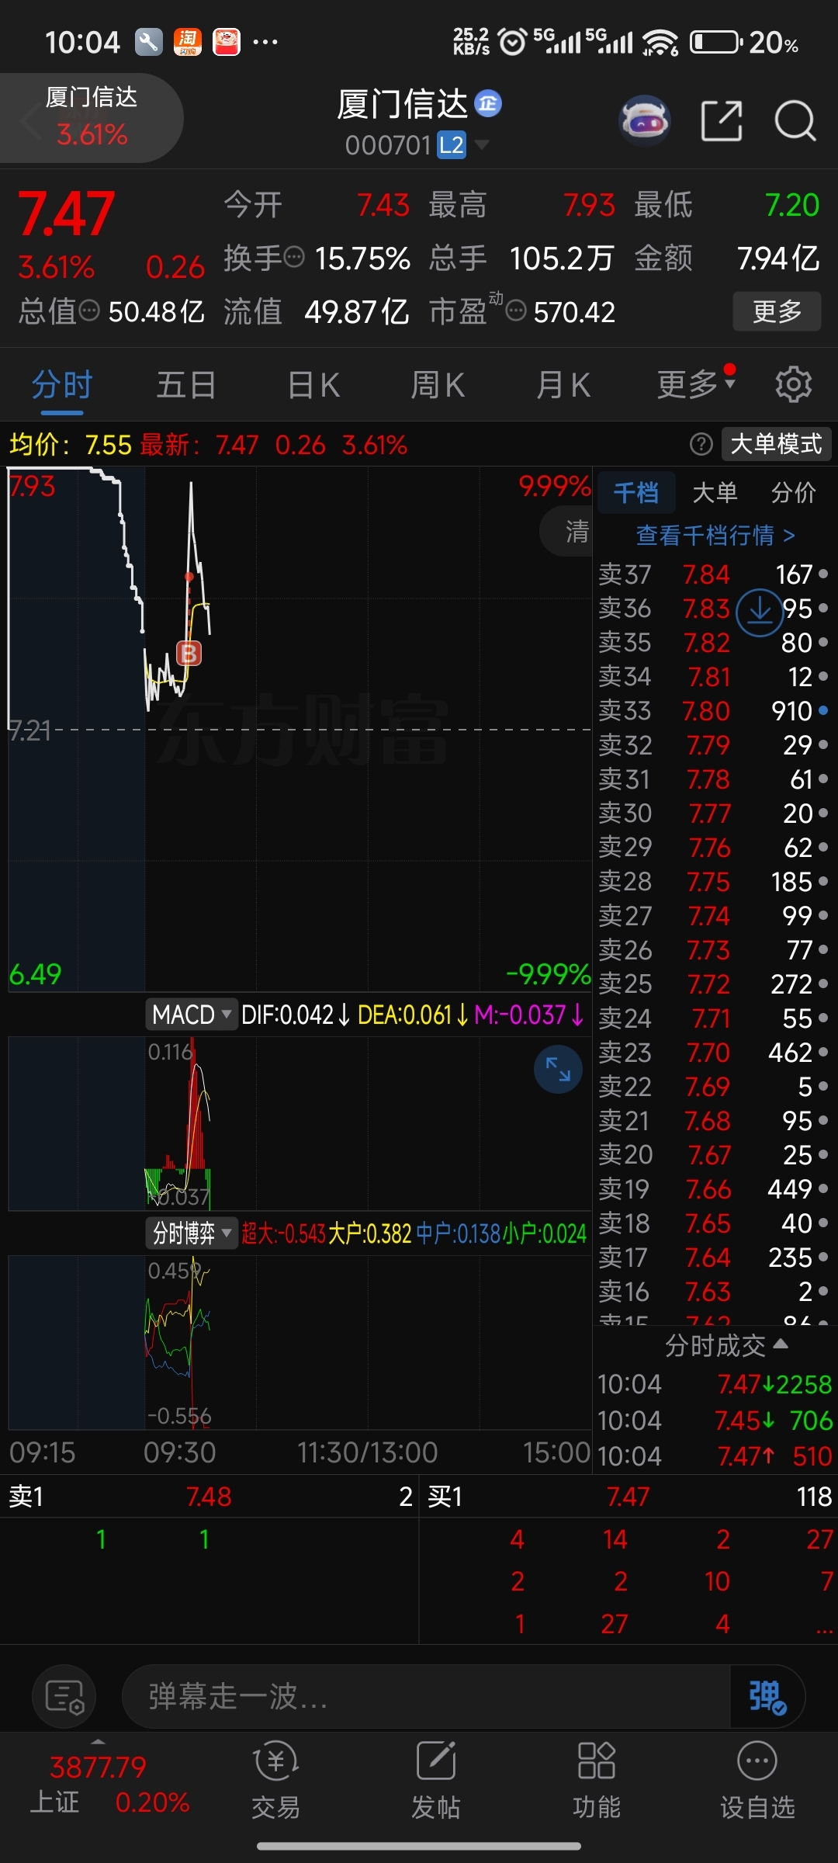The width and height of the screenshot is (838, 1863).
Task: Select the 千档 tab
Action: coord(635,492)
